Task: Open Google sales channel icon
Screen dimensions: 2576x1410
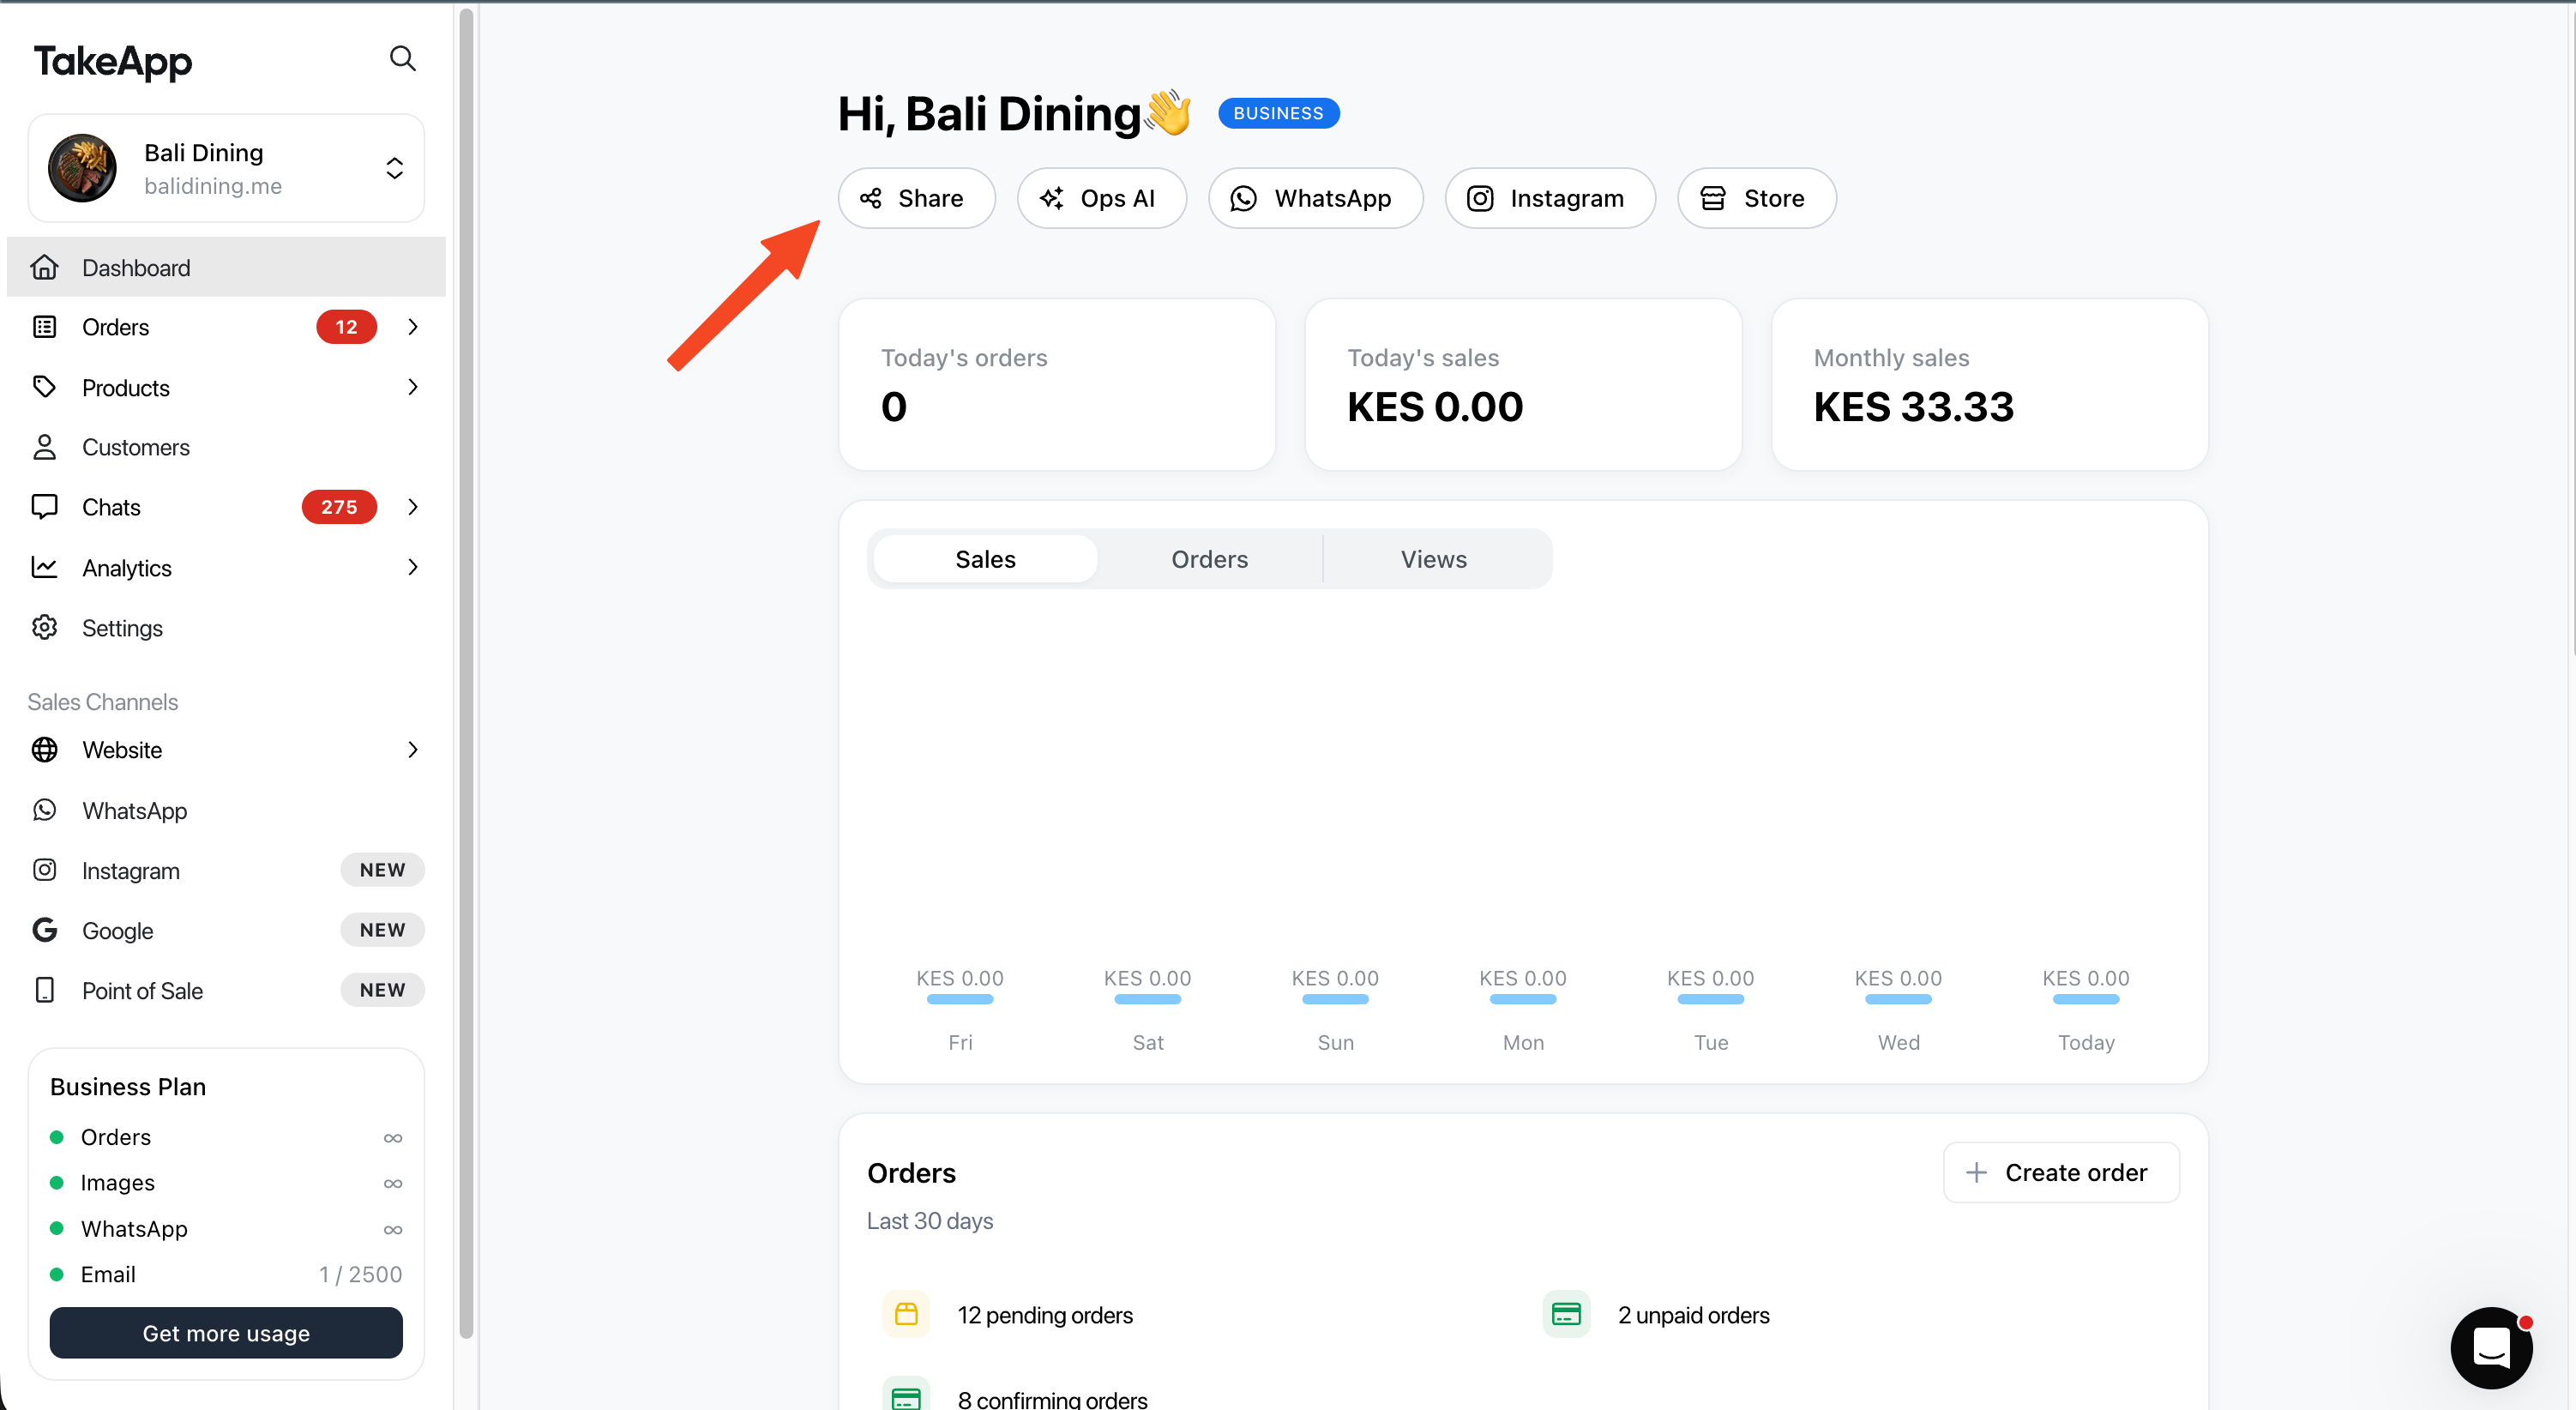Action: [x=45, y=930]
